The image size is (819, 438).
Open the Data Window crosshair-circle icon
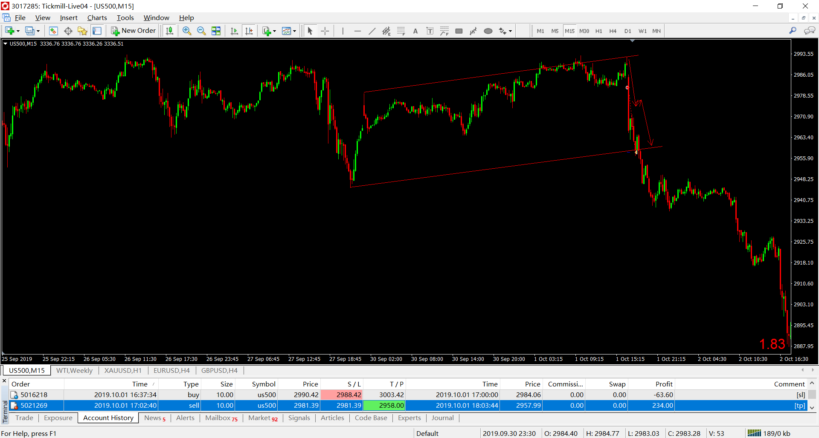click(x=68, y=31)
